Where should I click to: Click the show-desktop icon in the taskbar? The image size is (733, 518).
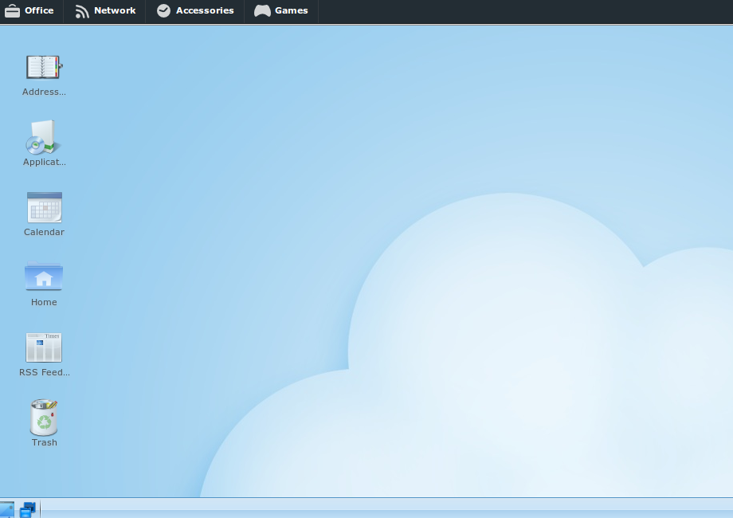pos(7,509)
